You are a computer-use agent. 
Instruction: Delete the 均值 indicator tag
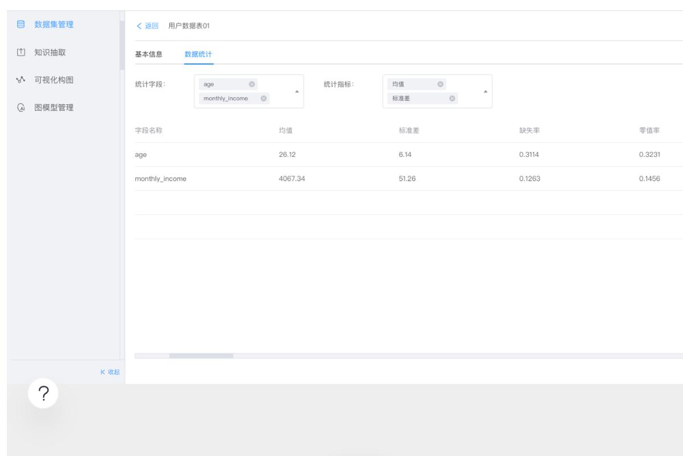440,84
